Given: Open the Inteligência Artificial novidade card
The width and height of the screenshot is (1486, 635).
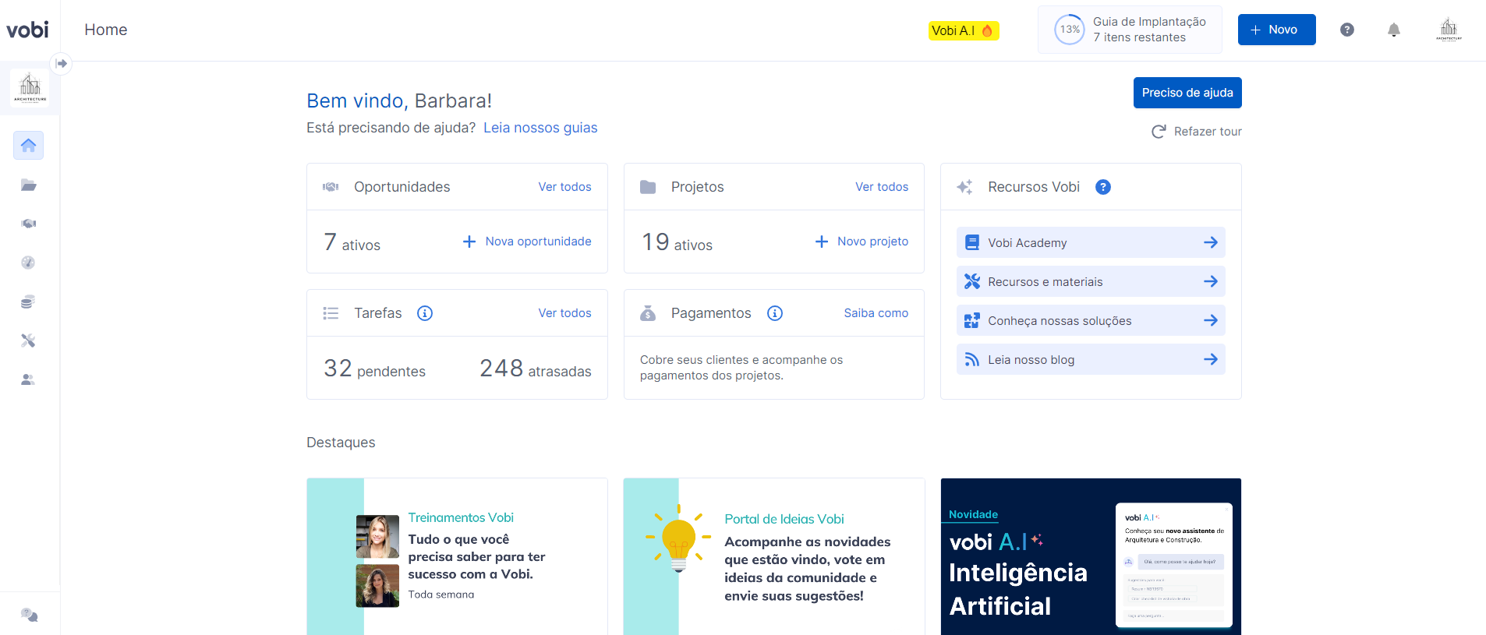Looking at the screenshot, I should (x=1091, y=556).
